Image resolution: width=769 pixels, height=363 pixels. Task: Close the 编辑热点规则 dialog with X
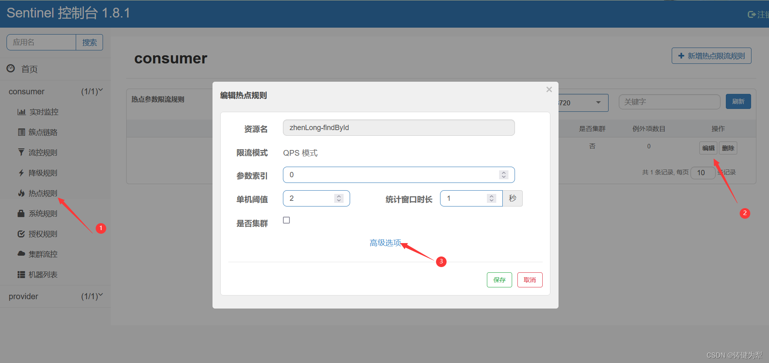tap(549, 89)
